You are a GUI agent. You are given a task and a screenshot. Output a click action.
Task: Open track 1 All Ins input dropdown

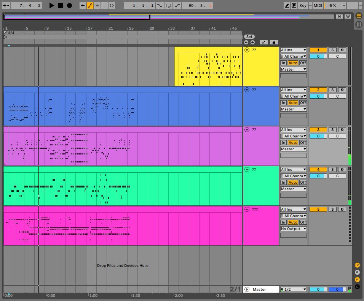294,50
